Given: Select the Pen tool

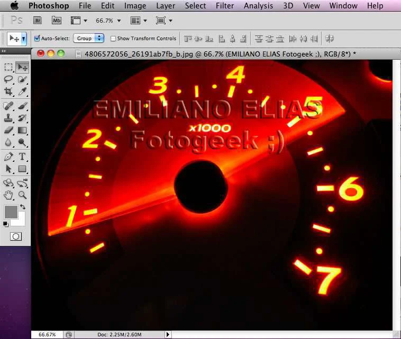Looking at the screenshot, I should click(8, 156).
